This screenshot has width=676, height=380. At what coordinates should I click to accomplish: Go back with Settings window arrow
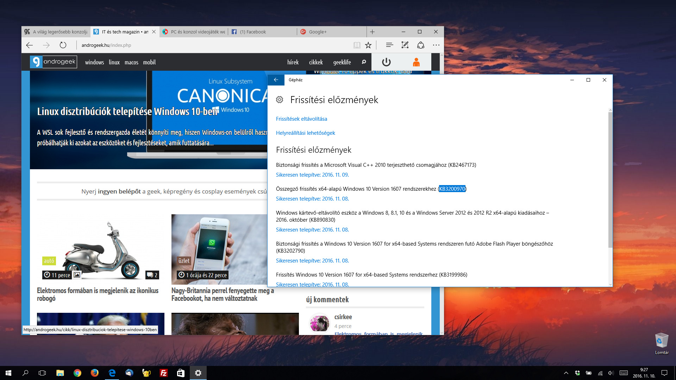276,80
